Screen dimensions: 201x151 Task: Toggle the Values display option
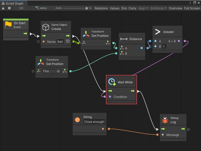point(115,8)
